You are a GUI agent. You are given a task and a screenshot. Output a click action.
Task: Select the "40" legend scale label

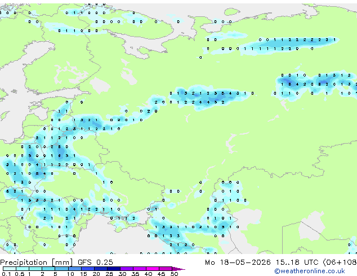click(x=148, y=274)
